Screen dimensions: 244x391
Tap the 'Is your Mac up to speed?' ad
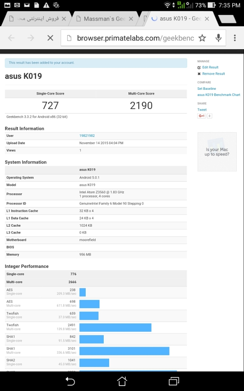pyautogui.click(x=217, y=152)
